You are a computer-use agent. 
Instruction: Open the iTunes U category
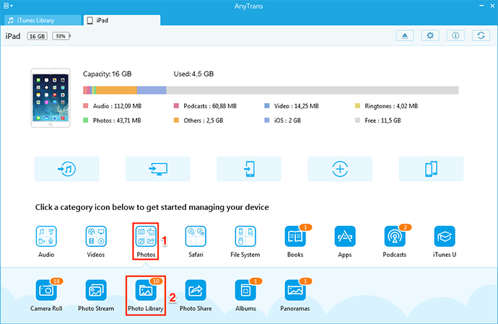445,237
